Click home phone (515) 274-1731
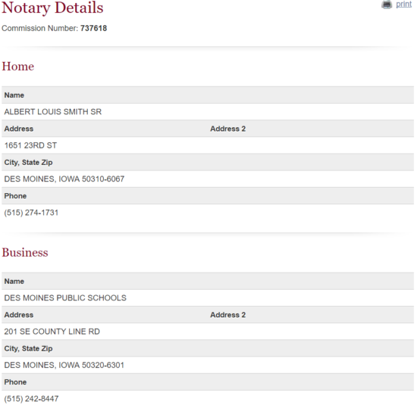 point(31,213)
